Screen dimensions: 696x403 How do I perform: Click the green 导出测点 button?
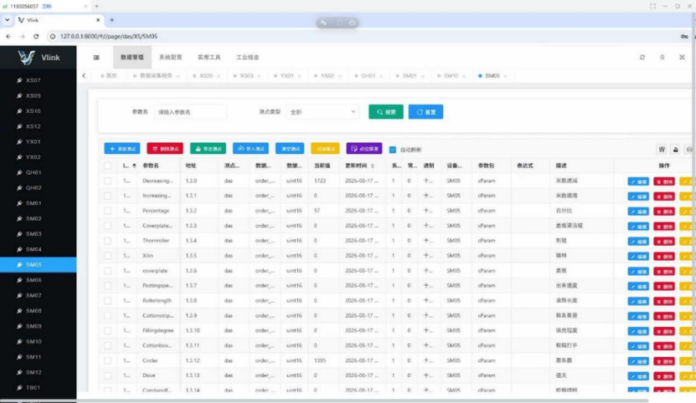[209, 149]
